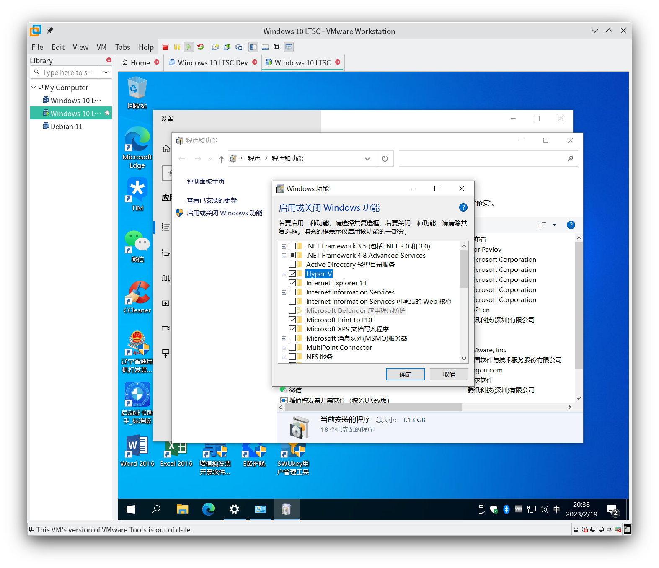Open the guest Windows Start menu
659x568 pixels.
click(131, 509)
